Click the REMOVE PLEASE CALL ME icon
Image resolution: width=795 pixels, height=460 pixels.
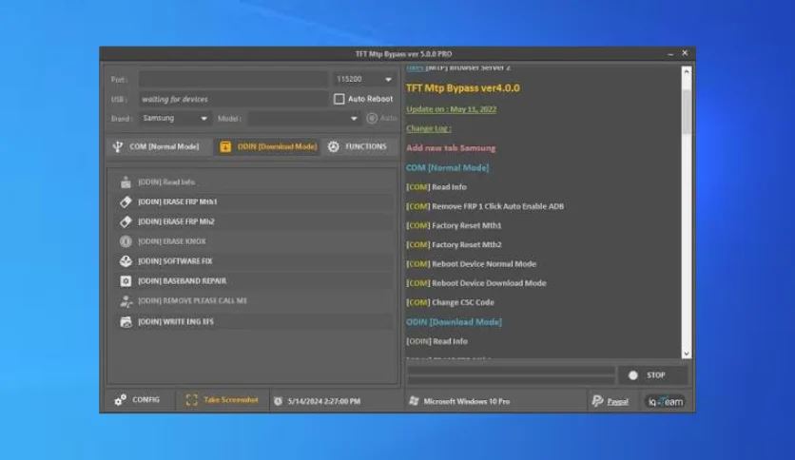(x=126, y=301)
